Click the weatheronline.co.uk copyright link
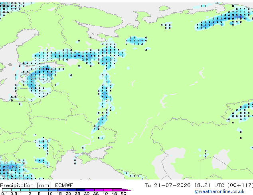The width and height of the screenshot is (253, 195). pos(219,191)
